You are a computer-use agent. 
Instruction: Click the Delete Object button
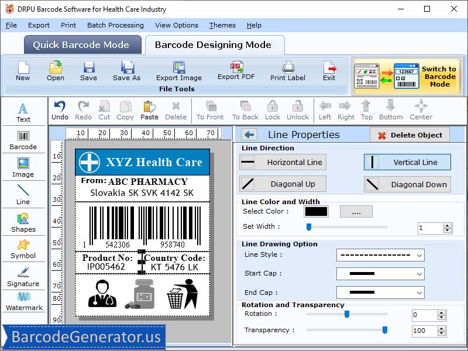pos(409,135)
